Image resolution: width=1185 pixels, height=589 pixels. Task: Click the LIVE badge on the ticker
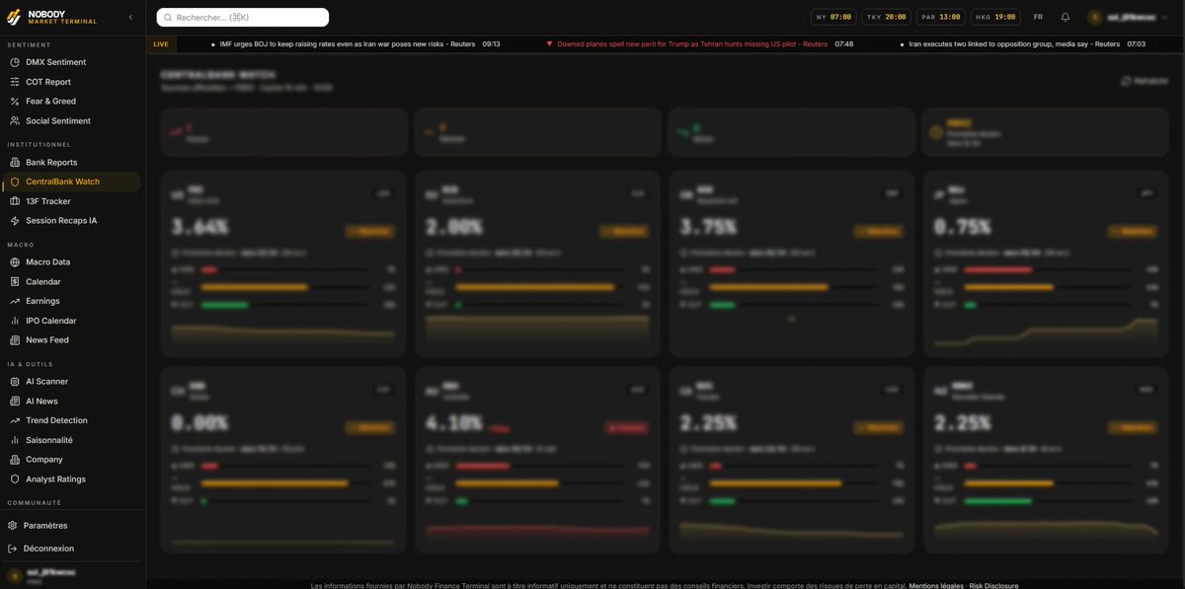tap(161, 44)
